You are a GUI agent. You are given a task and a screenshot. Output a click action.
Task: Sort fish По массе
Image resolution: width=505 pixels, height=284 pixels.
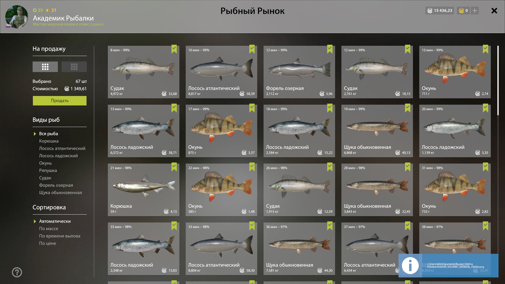(x=48, y=229)
